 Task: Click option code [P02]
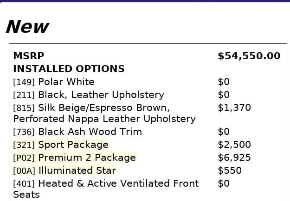coord(24,158)
